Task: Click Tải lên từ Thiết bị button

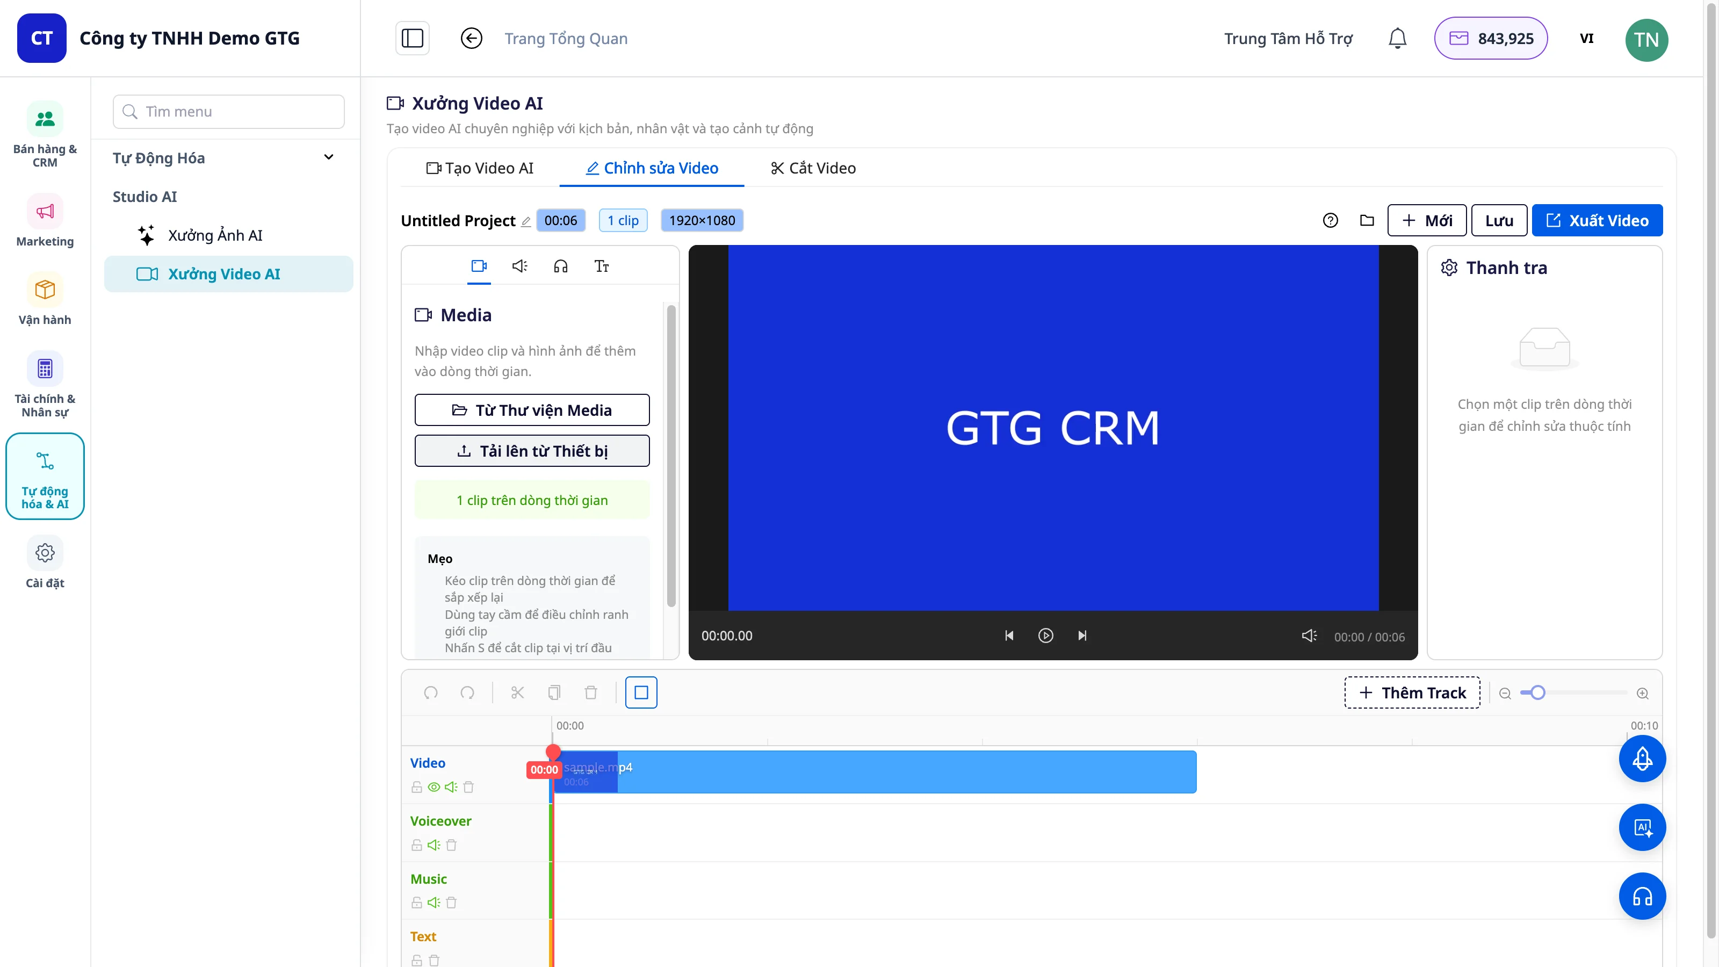Action: 532,451
